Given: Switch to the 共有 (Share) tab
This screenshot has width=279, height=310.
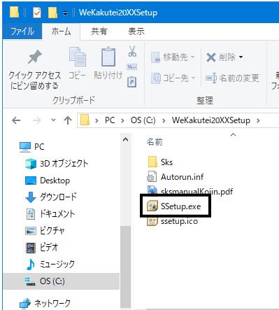Looking at the screenshot, I should pos(99,31).
